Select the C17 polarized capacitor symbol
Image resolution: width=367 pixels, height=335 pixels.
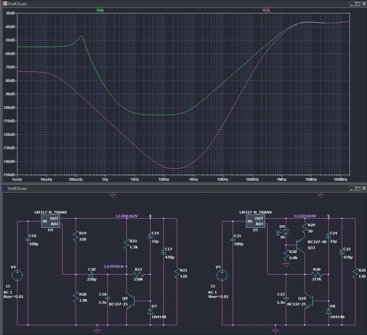click(163, 253)
